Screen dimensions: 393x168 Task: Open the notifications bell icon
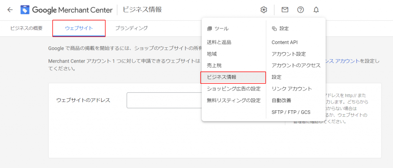tap(316, 10)
